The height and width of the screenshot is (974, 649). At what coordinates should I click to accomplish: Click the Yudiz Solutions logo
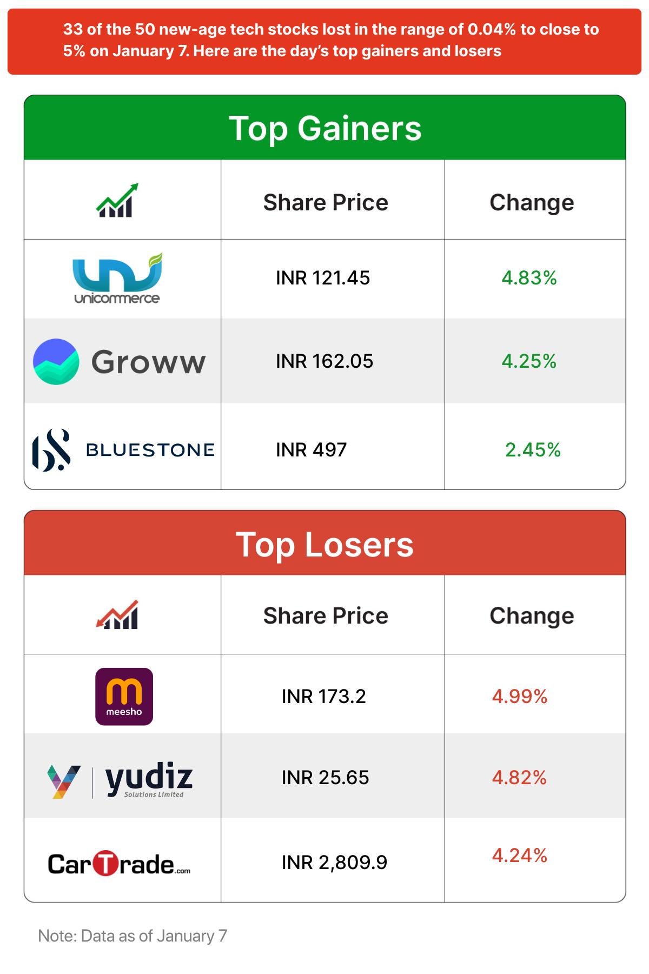coord(120,780)
